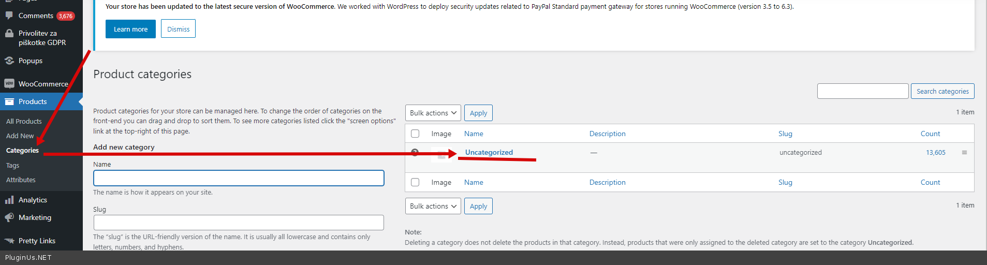Click the help icon beside Uncategorized row
The width and height of the screenshot is (987, 265).
pos(415,152)
